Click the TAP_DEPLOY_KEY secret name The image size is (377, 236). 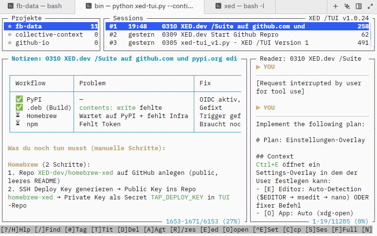tap(177, 197)
